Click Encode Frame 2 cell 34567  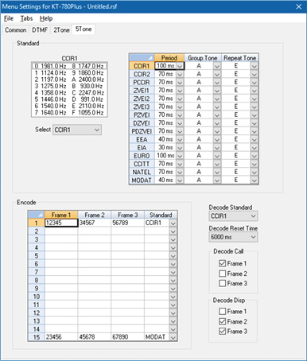click(x=95, y=223)
